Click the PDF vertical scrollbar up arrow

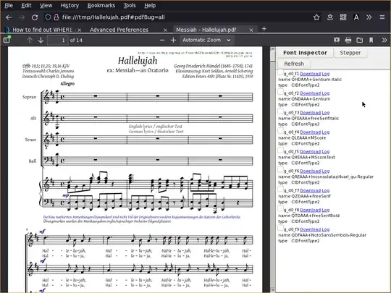click(x=272, y=49)
